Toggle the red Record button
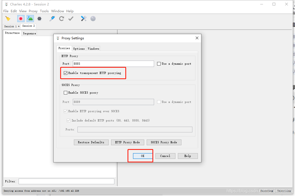Screen dimensions: 295x196 [x=21, y=19]
